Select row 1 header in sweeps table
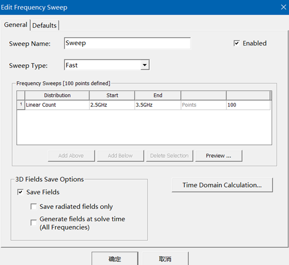 (21, 105)
